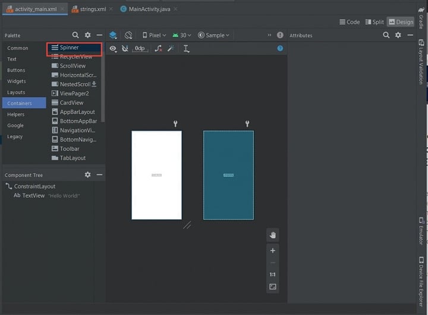The image size is (428, 315).
Task: Click the magic wand infer constraints icon
Action: (x=171, y=48)
